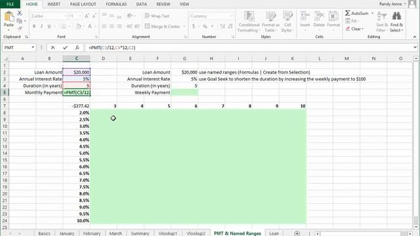Select column C header
Screen dimensions: 420x236
point(76,58)
